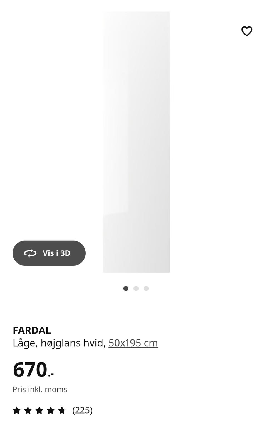
Task: Open the 50x195 cm size link
Action: (x=133, y=343)
